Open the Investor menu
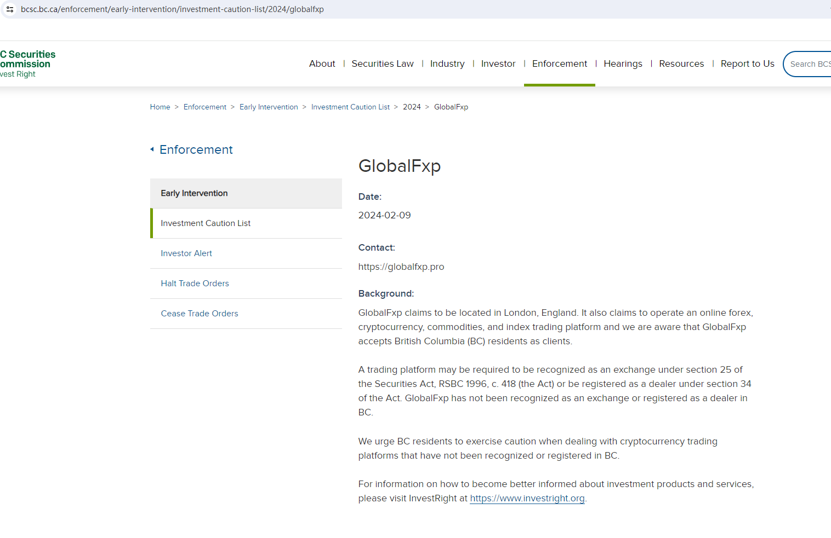This screenshot has height=538, width=831. tap(498, 63)
